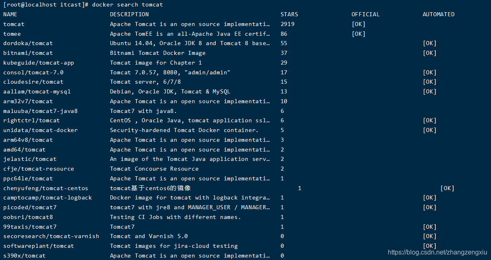
Task: Click the 'docker search tomcat' command text
Action: coord(128,5)
